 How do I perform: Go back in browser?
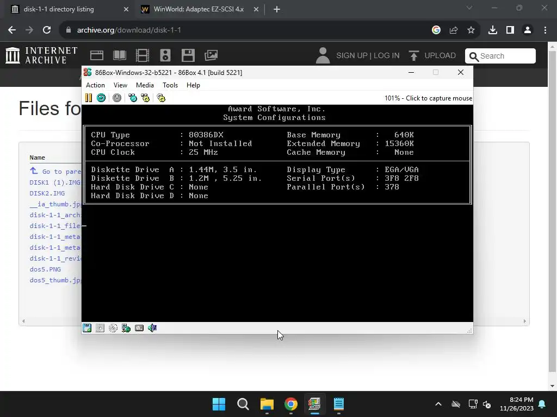point(12,30)
